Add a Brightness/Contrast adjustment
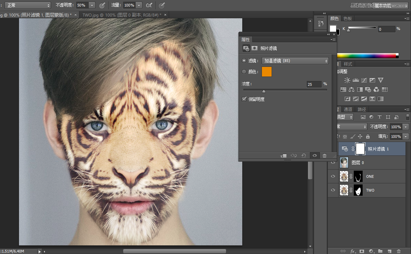411x254 pixels. click(347, 80)
